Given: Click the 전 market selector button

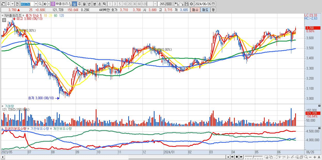Looking at the screenshot, I should [17, 4].
